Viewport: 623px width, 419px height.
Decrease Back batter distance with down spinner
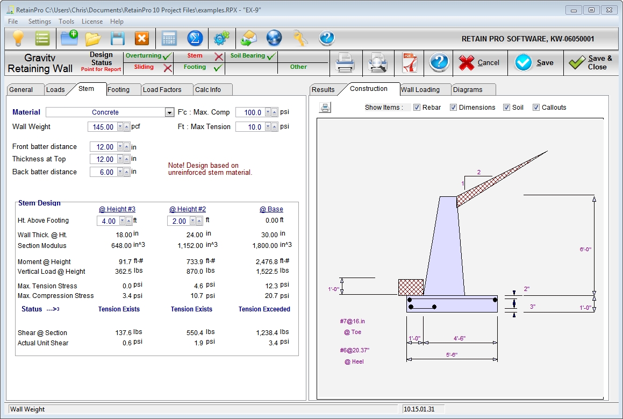click(120, 172)
